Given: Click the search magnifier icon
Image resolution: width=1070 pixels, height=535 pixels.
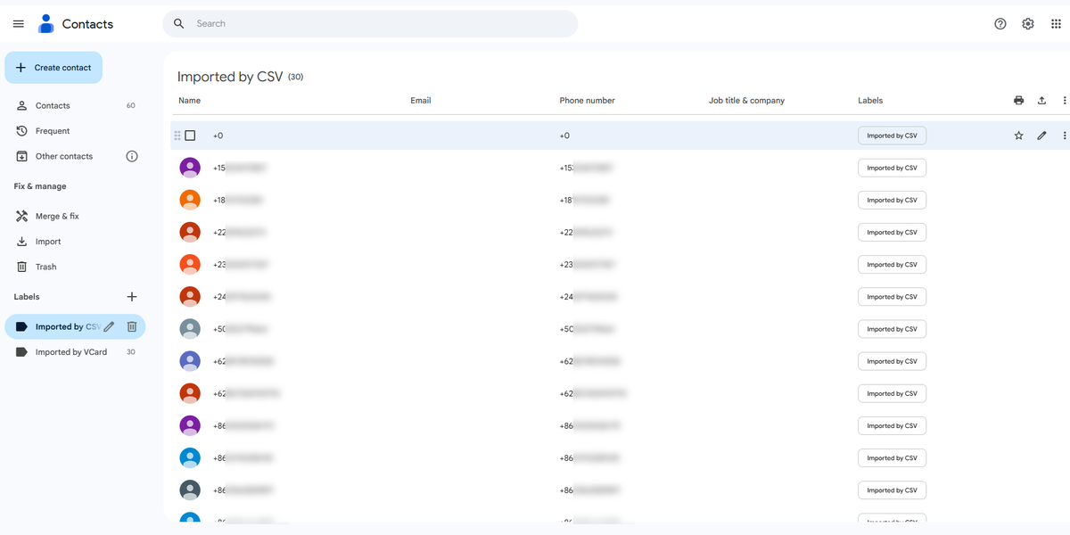Looking at the screenshot, I should click(x=179, y=23).
